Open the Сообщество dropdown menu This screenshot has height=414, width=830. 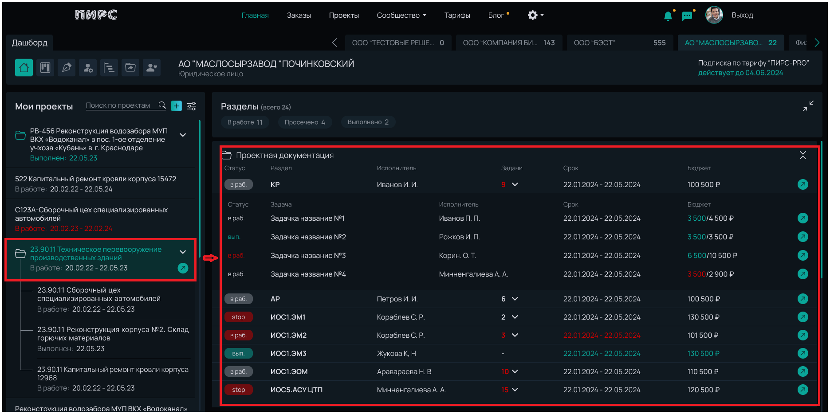(x=401, y=16)
